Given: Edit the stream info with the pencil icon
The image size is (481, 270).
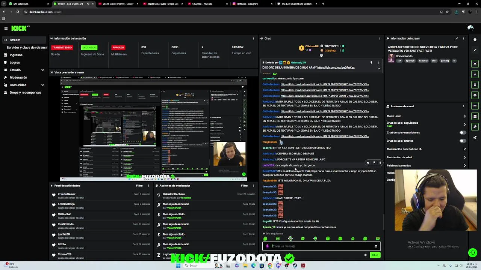Looking at the screenshot, I should click(457, 39).
